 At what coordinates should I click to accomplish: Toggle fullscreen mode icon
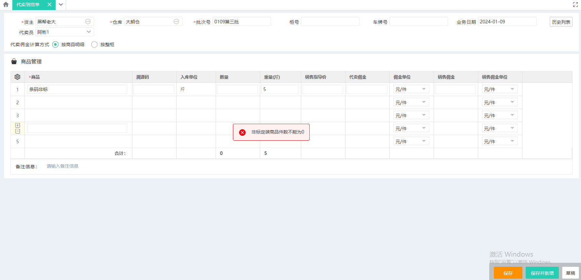point(575,5)
